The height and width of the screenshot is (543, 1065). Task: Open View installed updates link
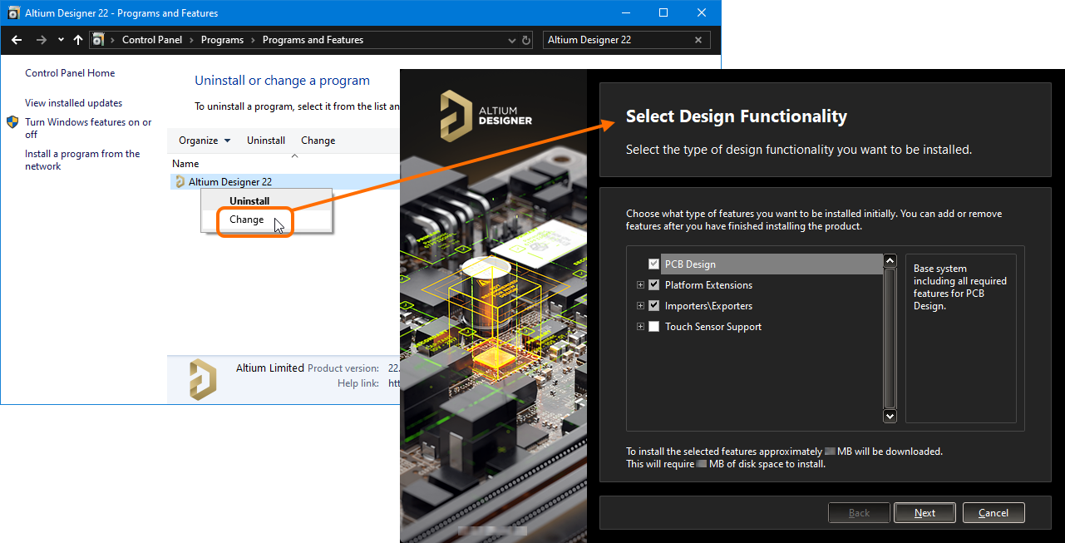pyautogui.click(x=73, y=103)
